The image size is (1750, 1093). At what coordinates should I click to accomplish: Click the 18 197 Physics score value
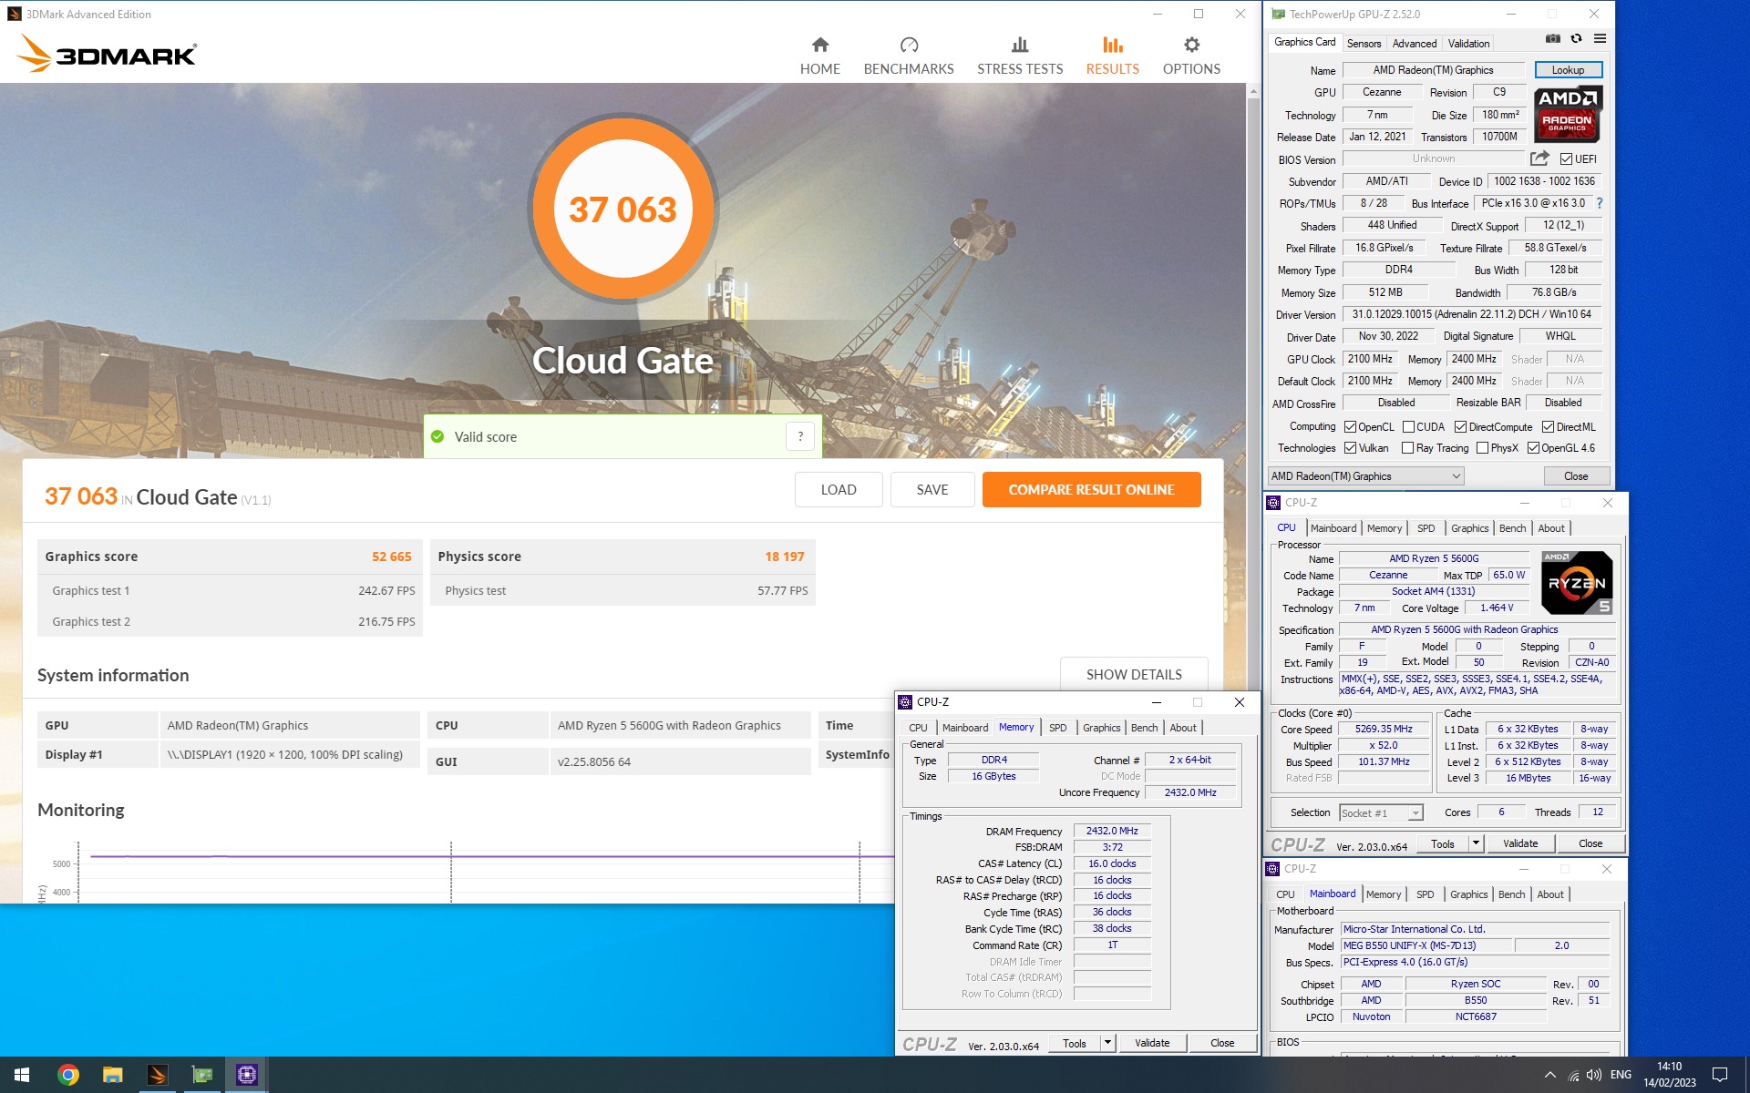coord(784,557)
